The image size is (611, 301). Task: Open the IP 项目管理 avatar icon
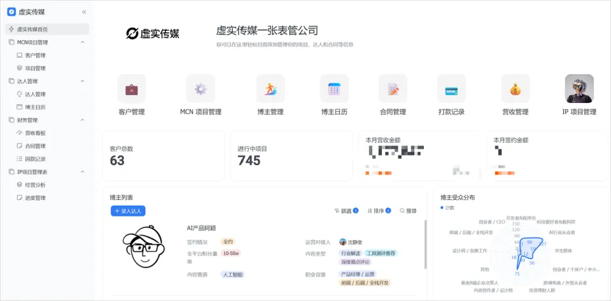pos(579,89)
